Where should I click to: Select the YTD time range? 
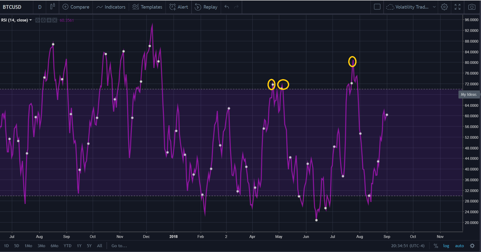[x=68, y=246]
